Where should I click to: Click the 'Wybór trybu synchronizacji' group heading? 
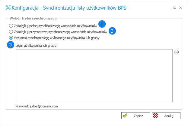(33, 18)
